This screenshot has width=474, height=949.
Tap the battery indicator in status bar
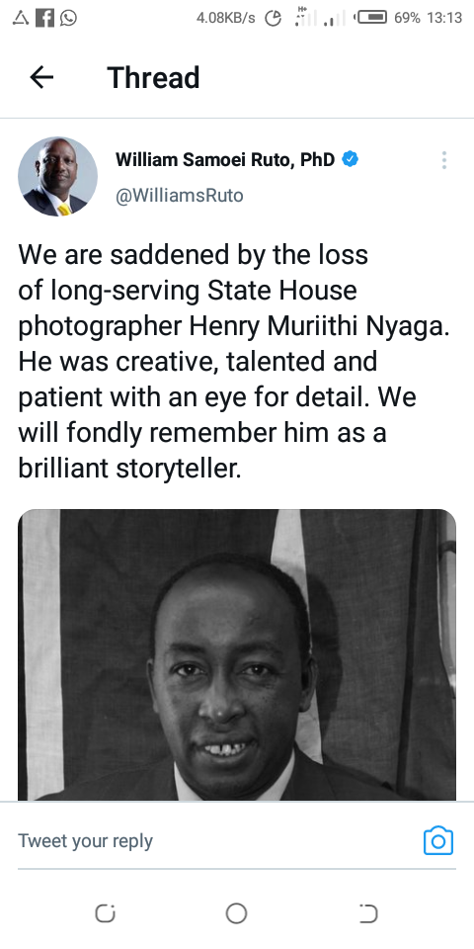pyautogui.click(x=370, y=18)
